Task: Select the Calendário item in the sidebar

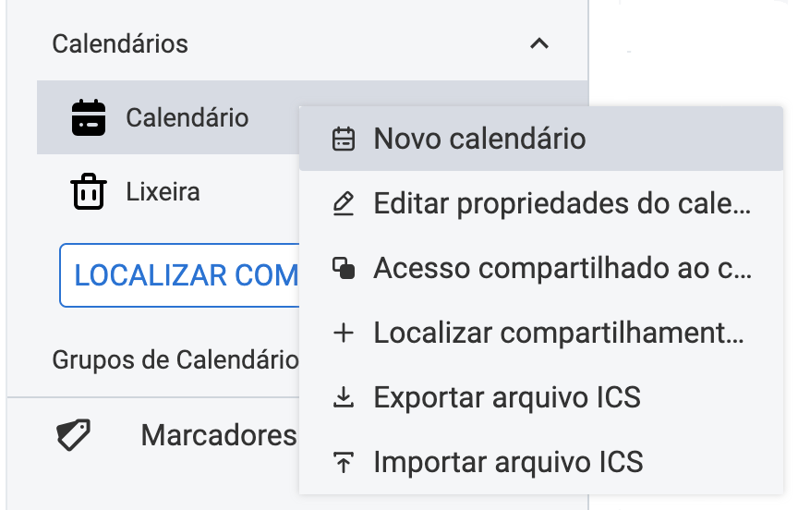Action: click(187, 117)
